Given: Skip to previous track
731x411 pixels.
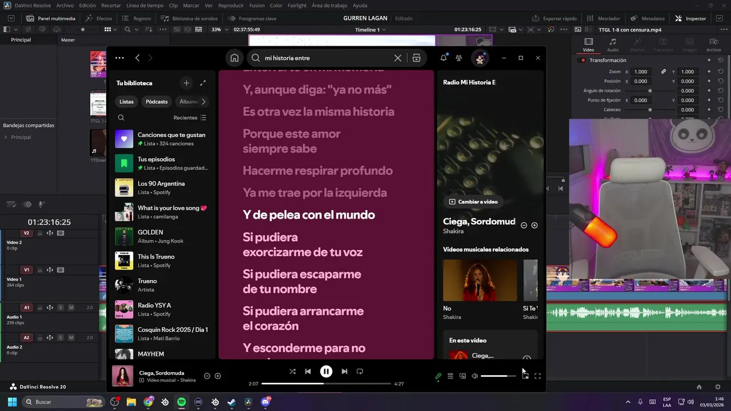Looking at the screenshot, I should tap(308, 371).
